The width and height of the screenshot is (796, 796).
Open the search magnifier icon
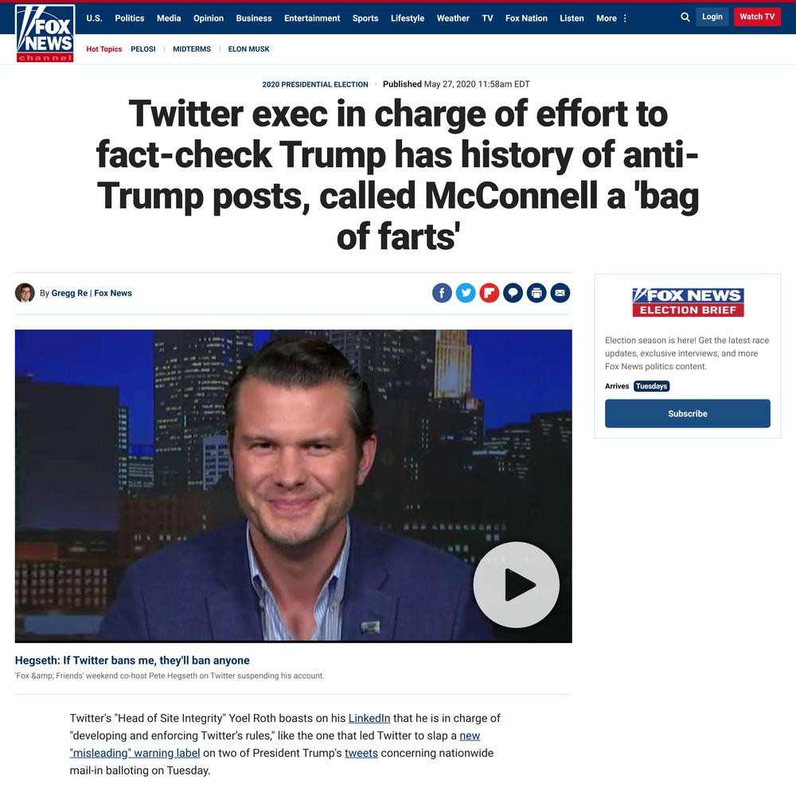[685, 18]
